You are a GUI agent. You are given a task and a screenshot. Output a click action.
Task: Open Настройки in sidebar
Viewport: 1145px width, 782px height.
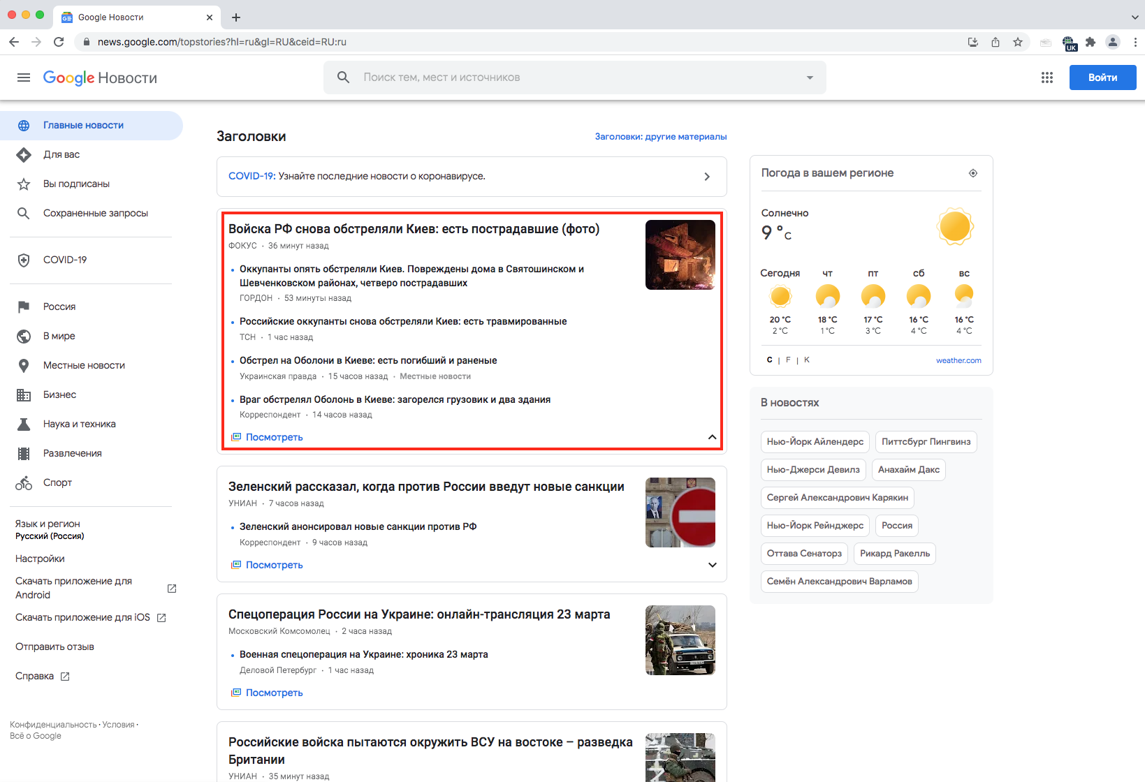click(x=40, y=559)
